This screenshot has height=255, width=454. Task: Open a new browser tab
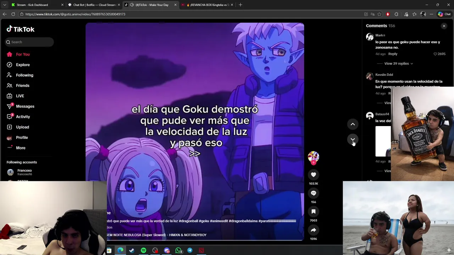(x=240, y=5)
